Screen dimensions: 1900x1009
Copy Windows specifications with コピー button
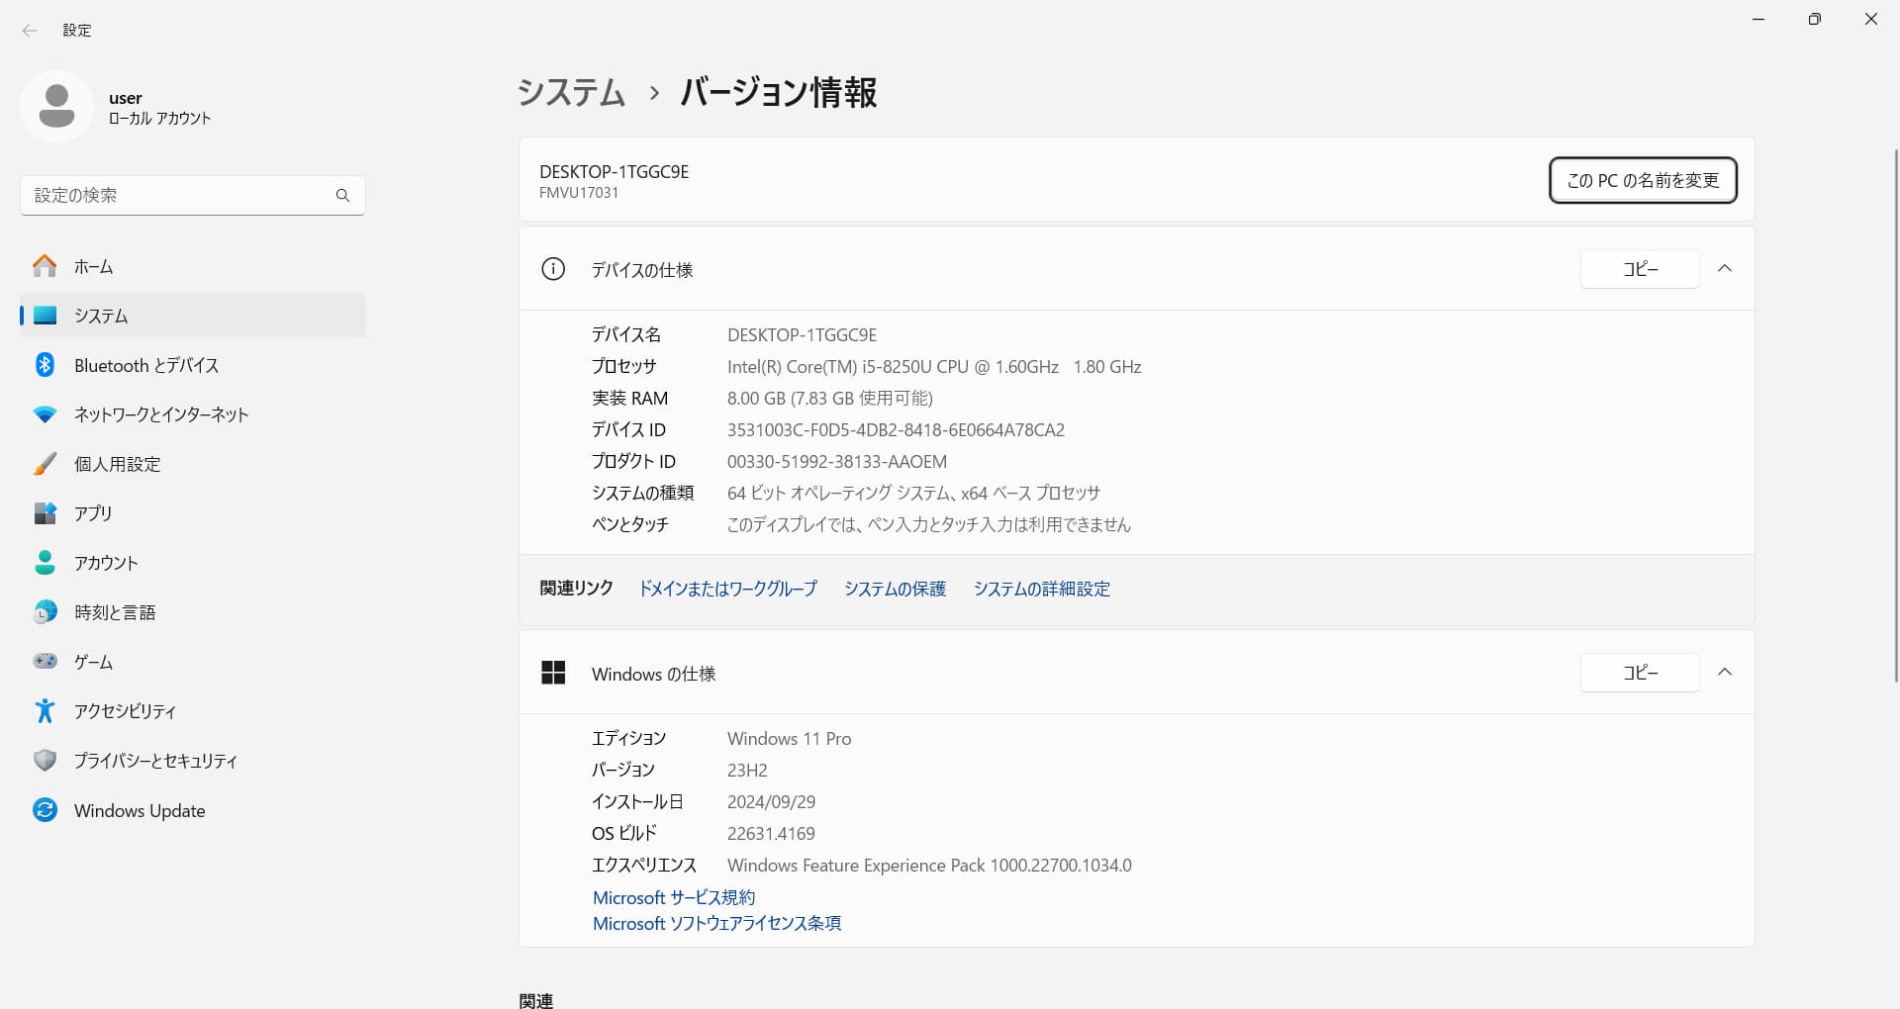click(1640, 673)
